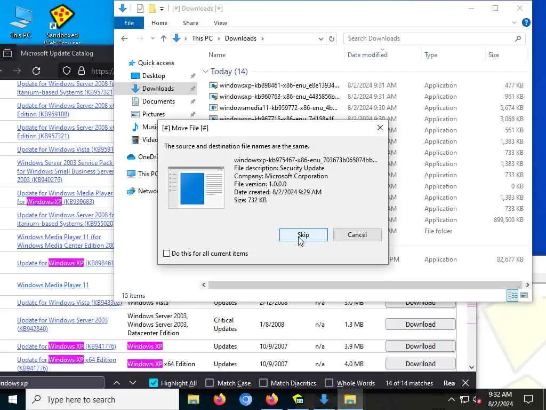Close the Move File dialog
The height and width of the screenshot is (410, 546).
click(380, 128)
